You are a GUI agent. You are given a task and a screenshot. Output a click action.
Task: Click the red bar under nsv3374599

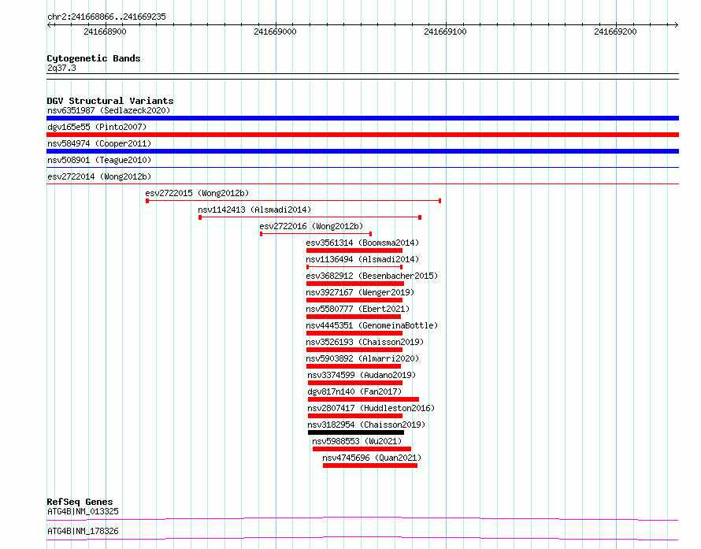point(355,383)
